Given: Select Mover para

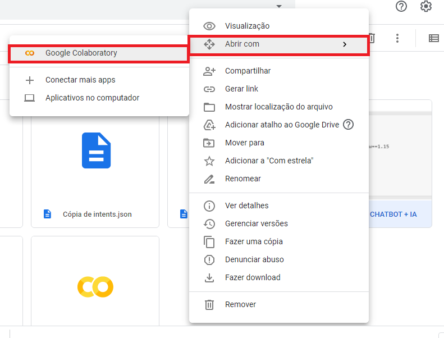Looking at the screenshot, I should 278,143.
